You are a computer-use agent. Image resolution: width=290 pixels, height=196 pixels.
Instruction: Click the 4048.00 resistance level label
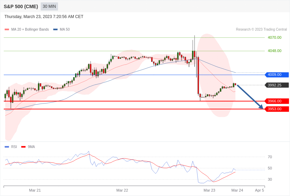tap(274, 51)
